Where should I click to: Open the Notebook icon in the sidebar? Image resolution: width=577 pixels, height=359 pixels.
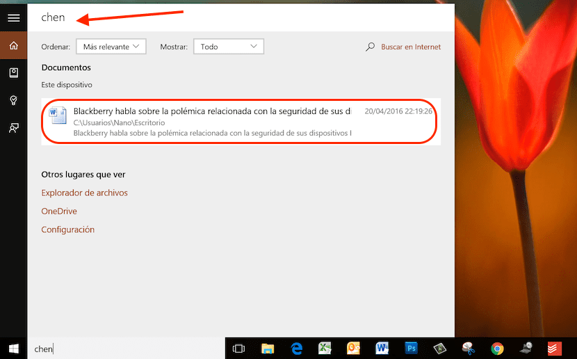[14, 72]
